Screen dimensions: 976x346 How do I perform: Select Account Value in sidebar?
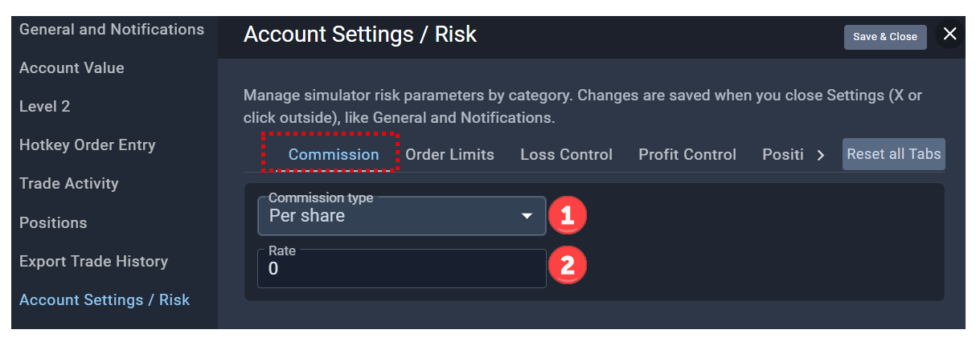pyautogui.click(x=72, y=68)
